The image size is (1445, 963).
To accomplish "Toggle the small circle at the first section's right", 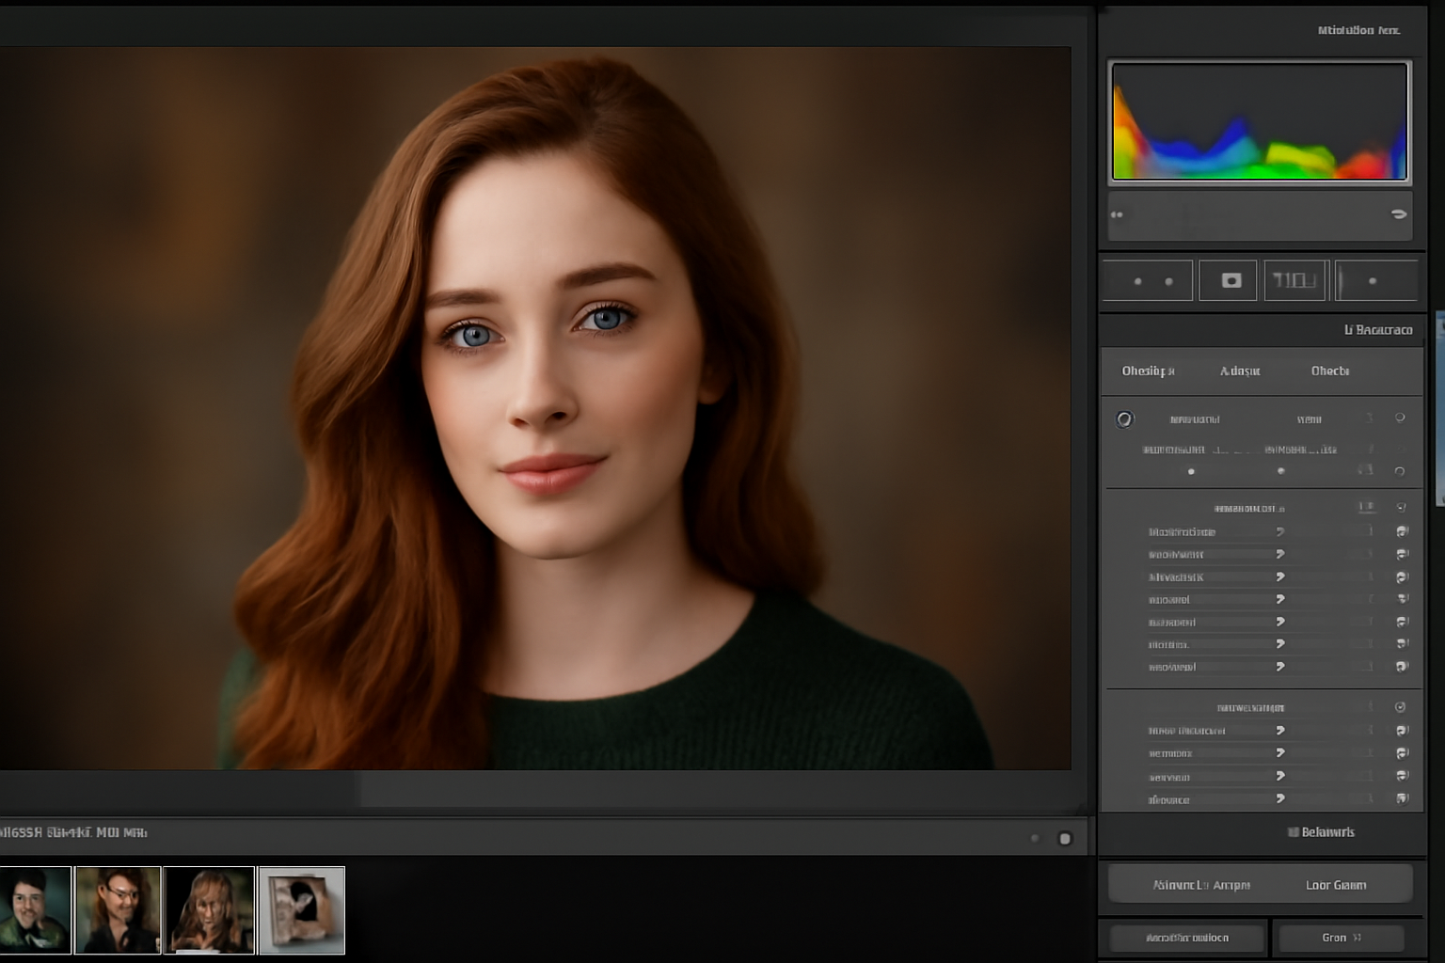I will coord(1400,418).
